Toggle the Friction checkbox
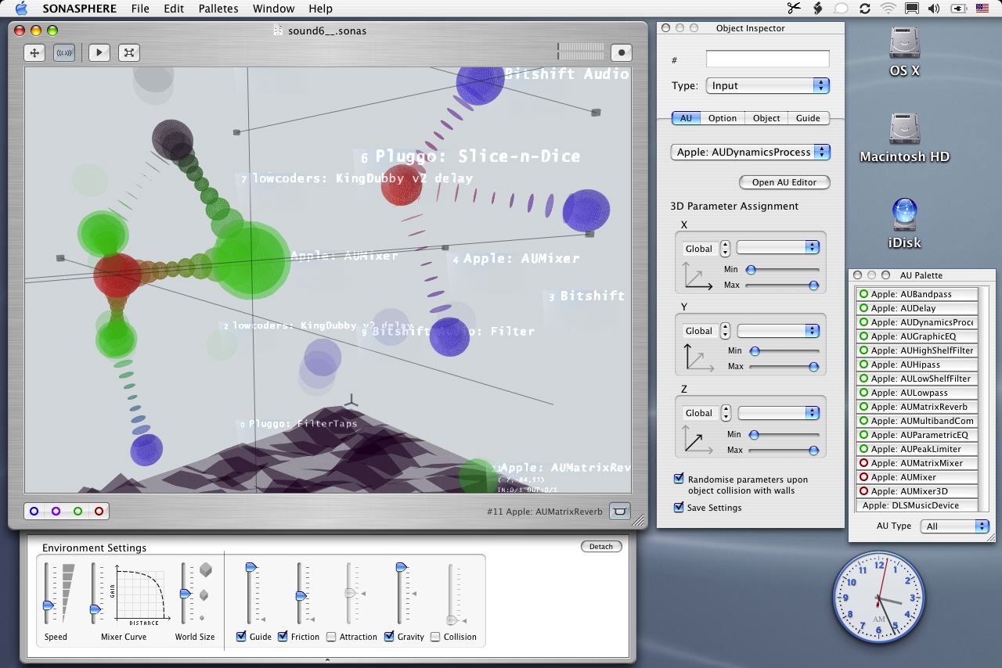The image size is (1002, 668). pyautogui.click(x=283, y=637)
